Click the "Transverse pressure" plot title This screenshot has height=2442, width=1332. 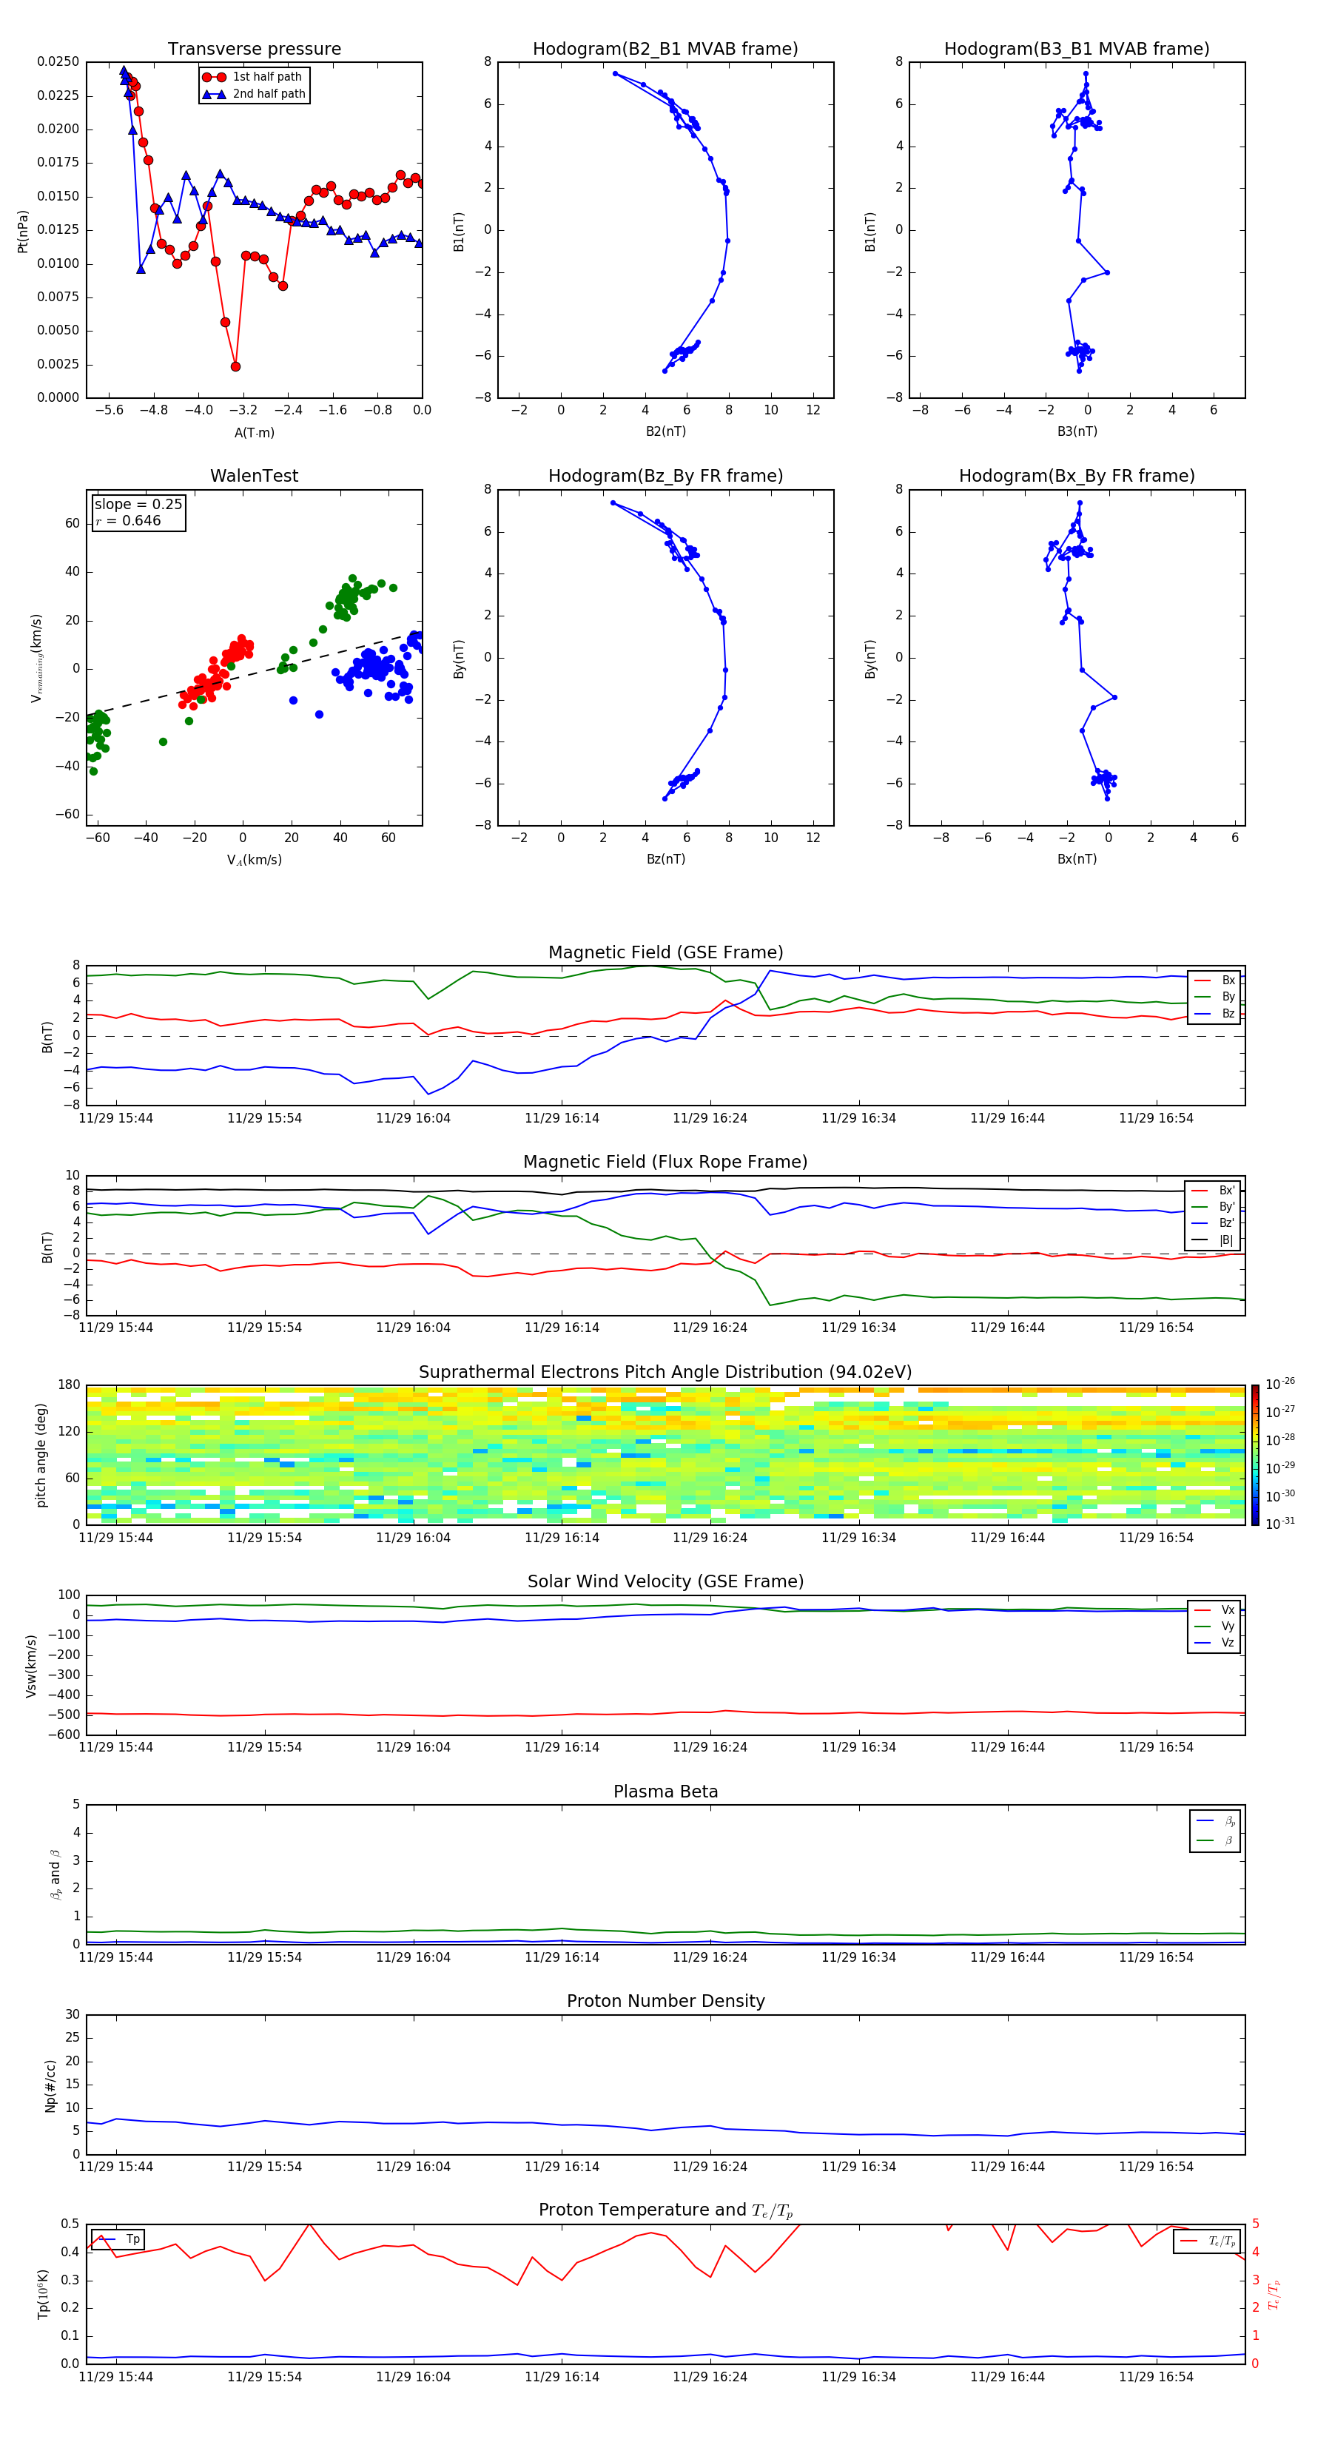tap(254, 50)
